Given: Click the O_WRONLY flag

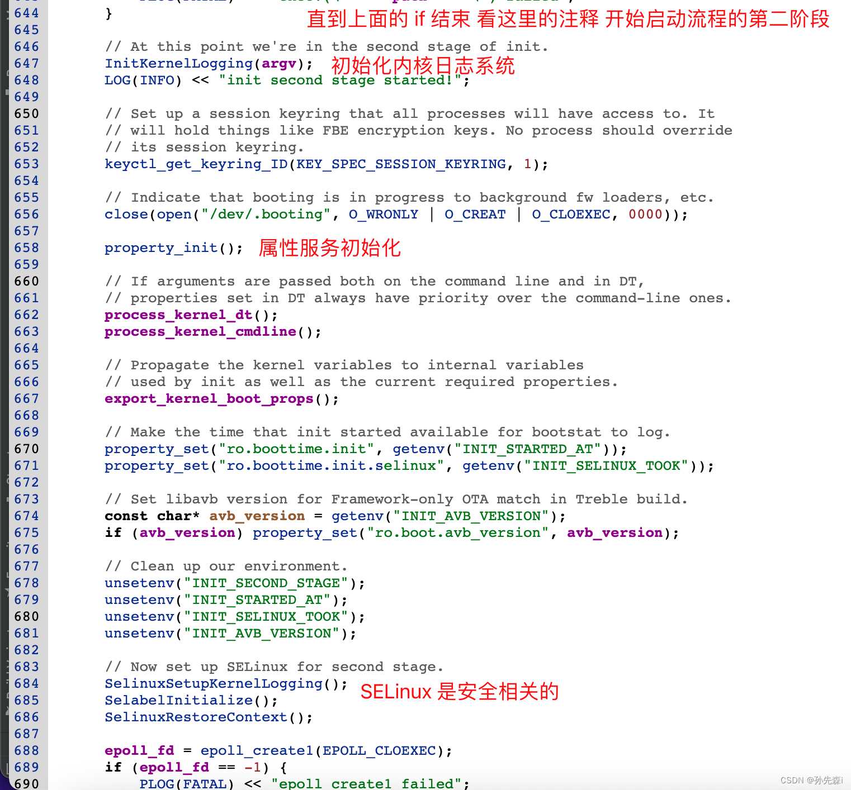Looking at the screenshot, I should pos(384,215).
